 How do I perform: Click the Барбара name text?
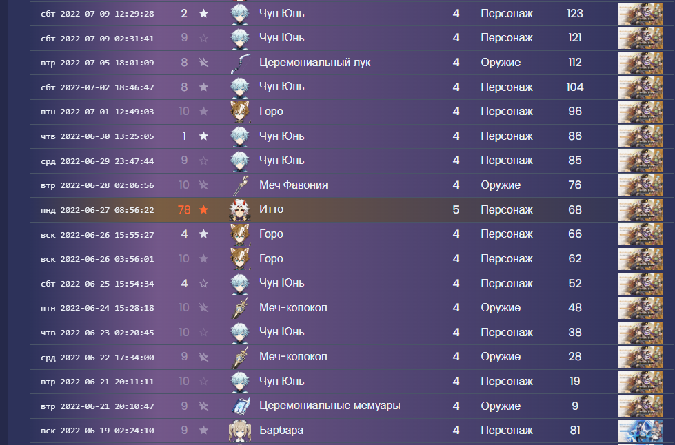tap(281, 431)
